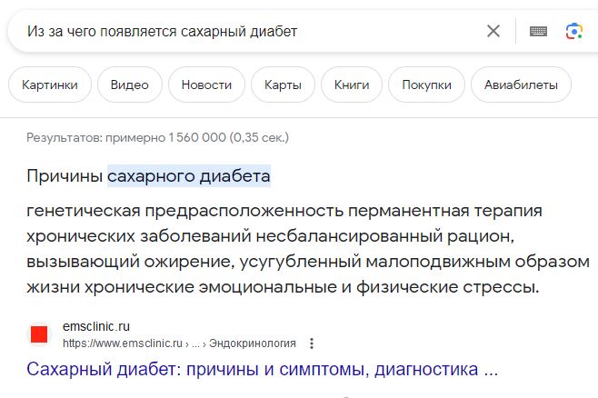Screen dimensions: 598x398
Task: Click the emsclinic.ru site name
Action: coord(96,326)
